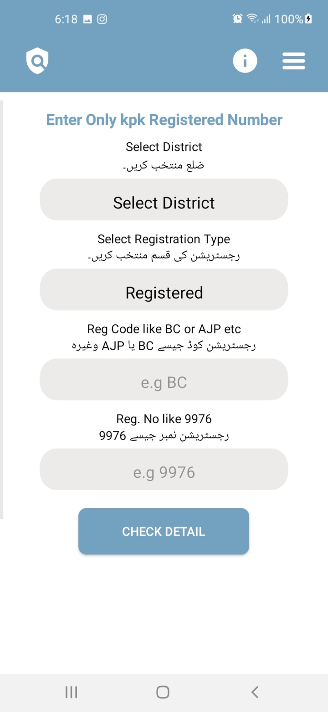The width and height of the screenshot is (328, 712).
Task: Open the hamburger menu
Action: (294, 61)
